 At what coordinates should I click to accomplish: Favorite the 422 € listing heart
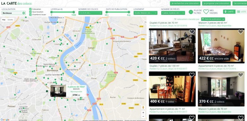[x=241, y=32]
